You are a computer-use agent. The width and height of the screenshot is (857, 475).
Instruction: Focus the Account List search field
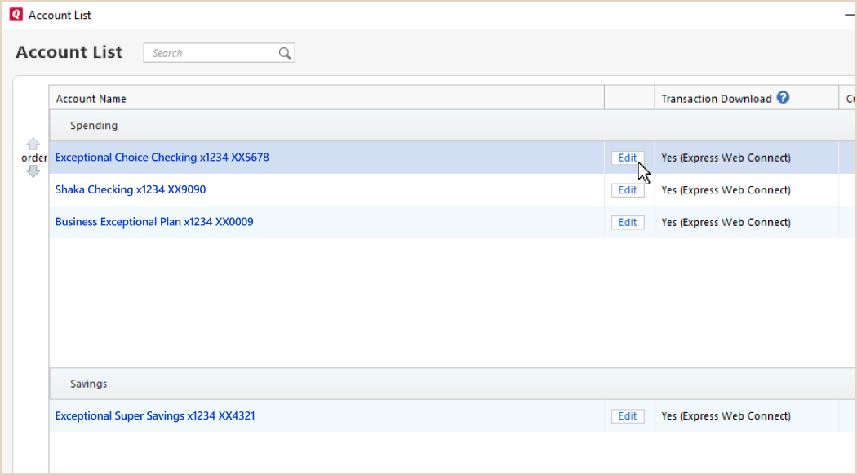[220, 53]
